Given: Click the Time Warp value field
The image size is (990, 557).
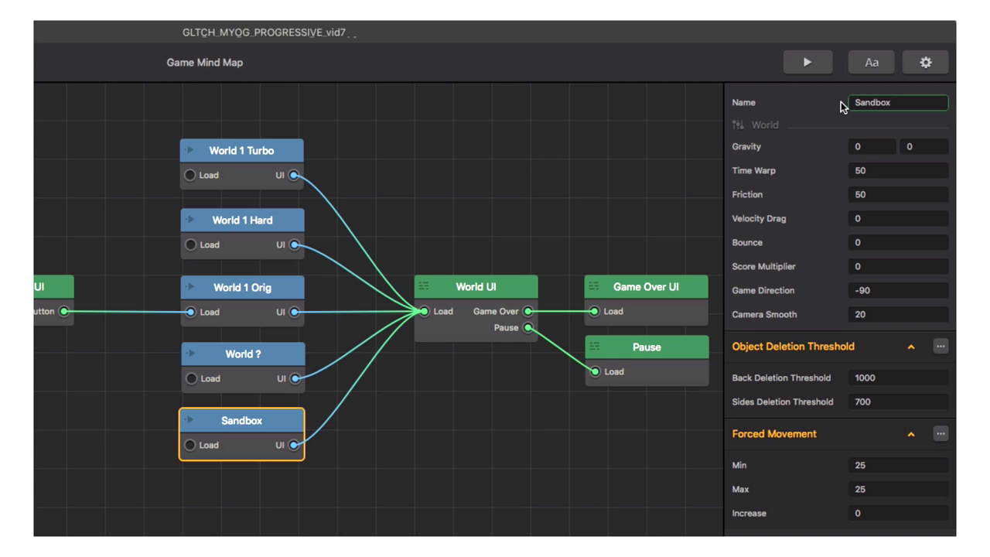Looking at the screenshot, I should [897, 171].
